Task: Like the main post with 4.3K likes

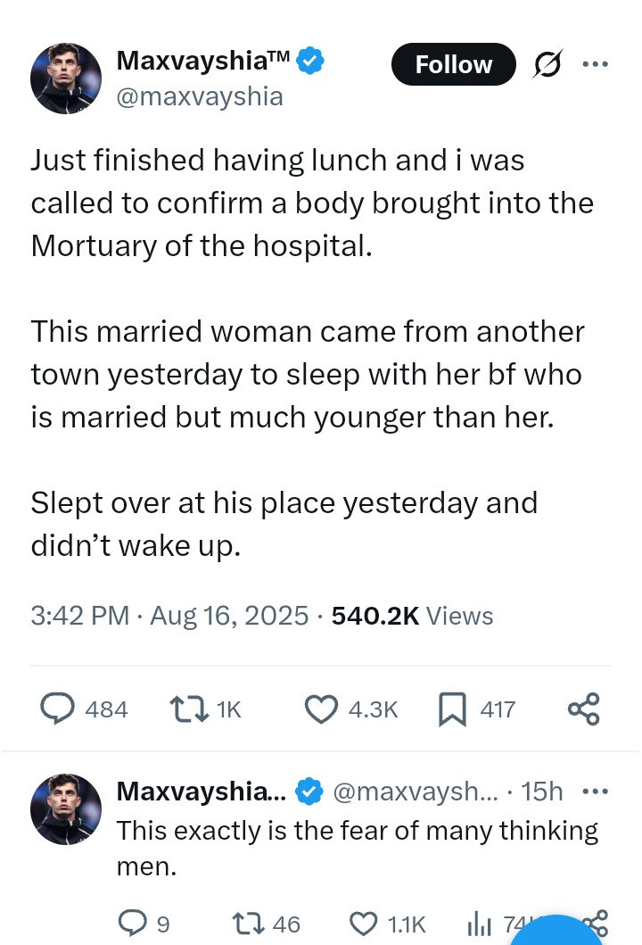Action: (320, 709)
